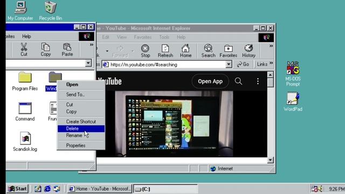The height and width of the screenshot is (194, 345).
Task: Open Edit menu in Internet Explorer
Action: click(106, 37)
